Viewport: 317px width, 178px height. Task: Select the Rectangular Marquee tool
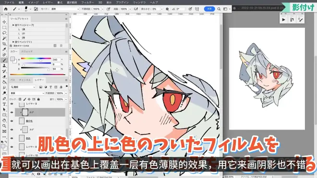[4, 27]
